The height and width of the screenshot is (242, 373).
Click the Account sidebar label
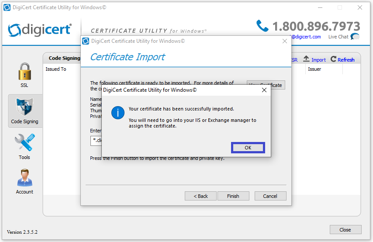tap(24, 192)
